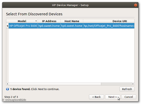Click the right arrow of horizontal scrollbar
The width and height of the screenshot is (142, 105).
[x=133, y=84]
